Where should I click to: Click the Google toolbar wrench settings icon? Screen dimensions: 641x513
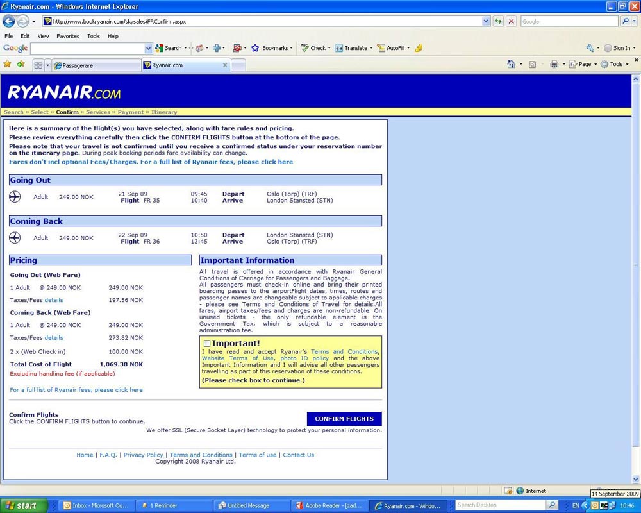point(590,48)
